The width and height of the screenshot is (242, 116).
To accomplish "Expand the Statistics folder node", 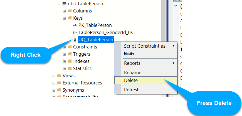I will [64, 69].
